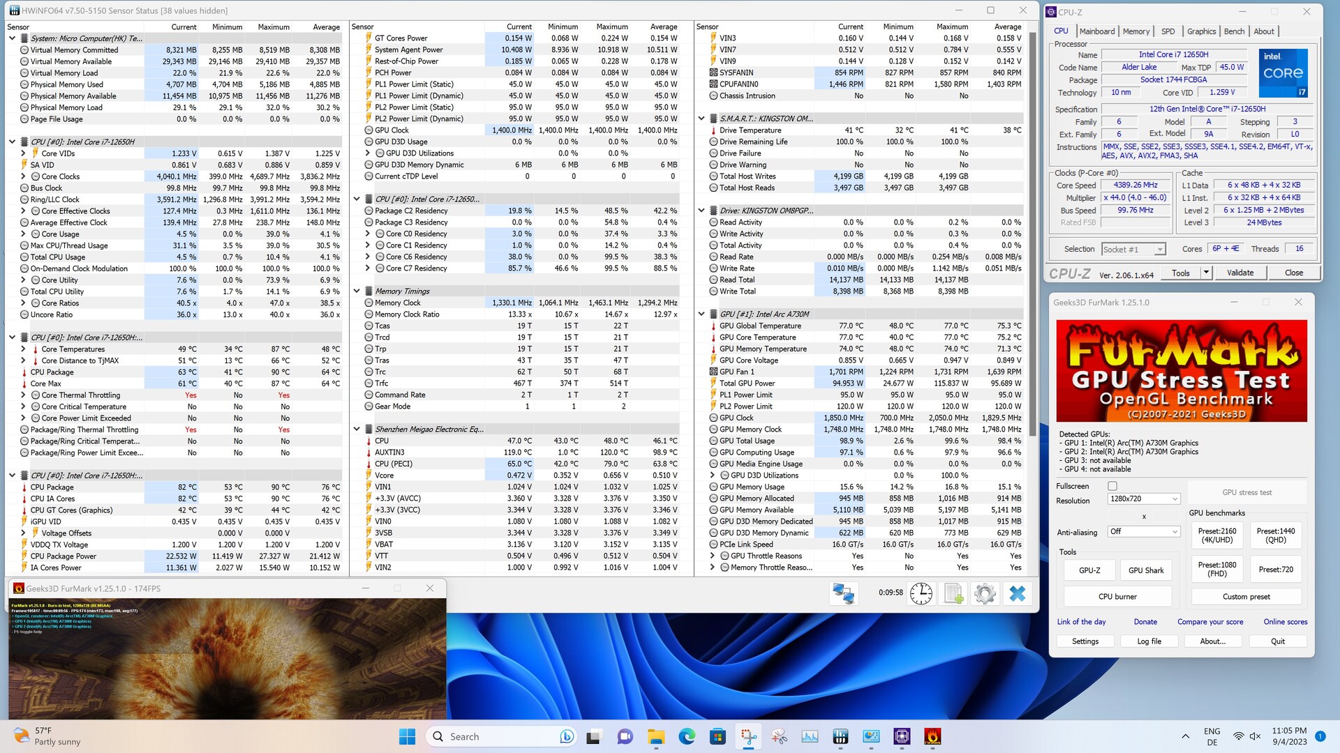Click the FurMark GPU Stress Test banner
The image size is (1340, 753).
[x=1181, y=371]
